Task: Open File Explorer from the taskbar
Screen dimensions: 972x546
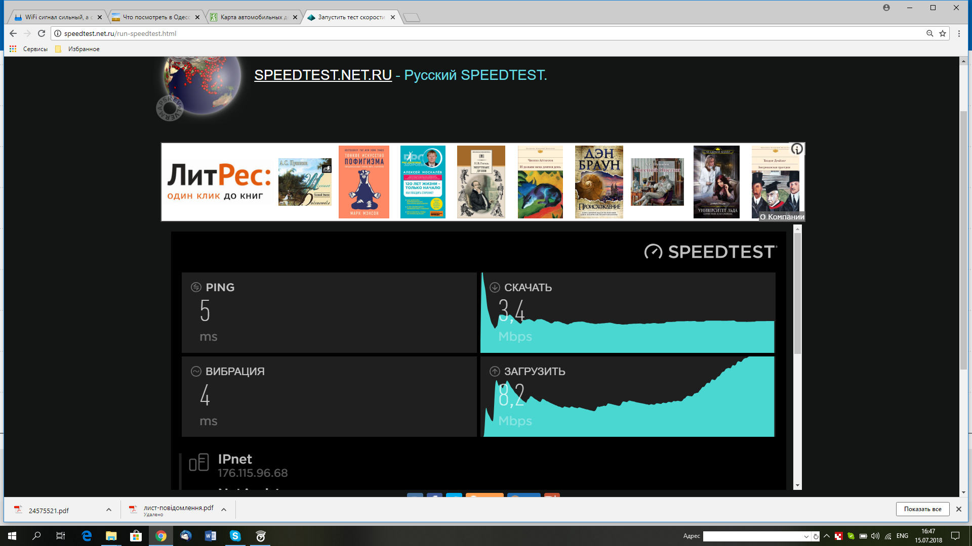Action: point(111,536)
